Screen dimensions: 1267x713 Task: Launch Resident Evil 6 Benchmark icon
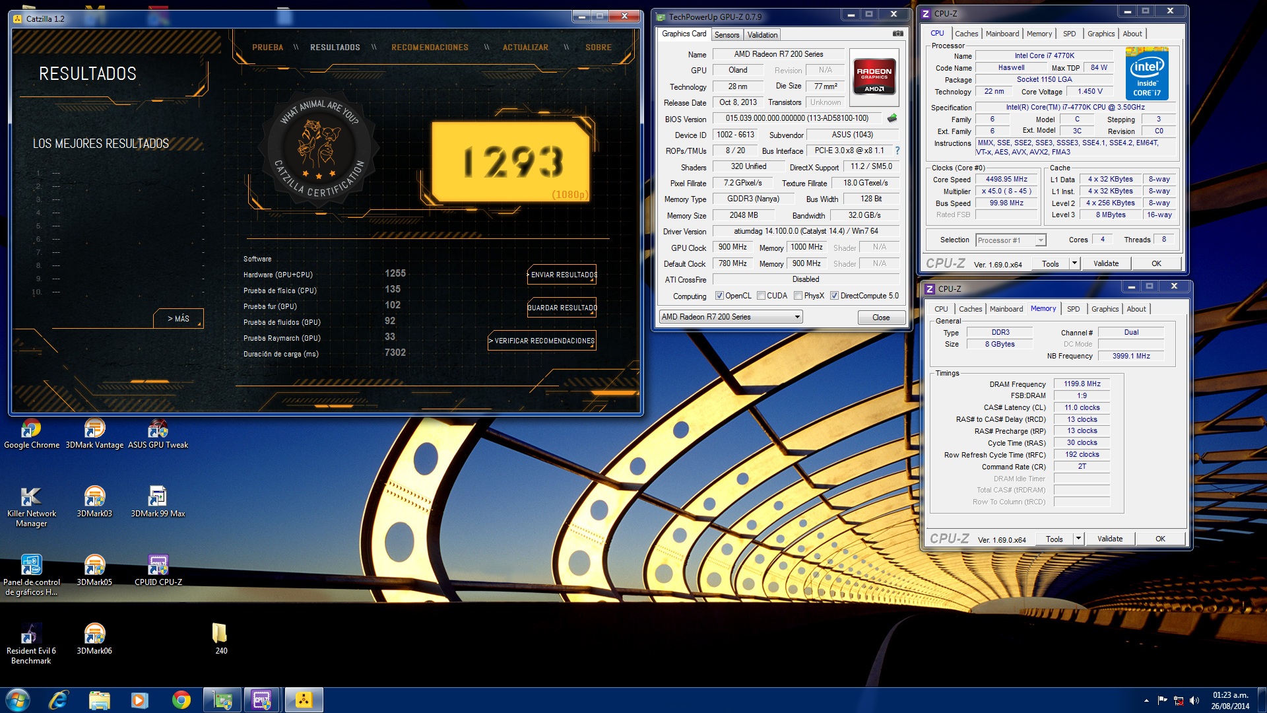(x=31, y=644)
